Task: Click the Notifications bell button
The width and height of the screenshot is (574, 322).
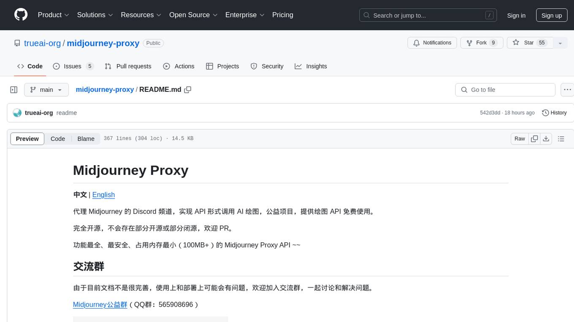Action: pyautogui.click(x=432, y=43)
